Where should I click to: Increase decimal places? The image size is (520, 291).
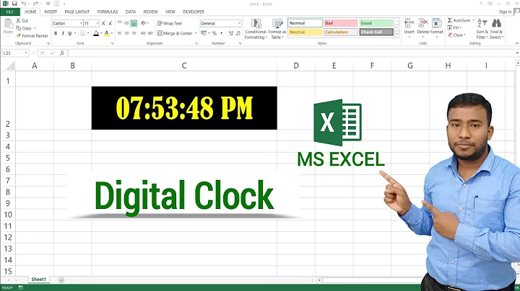(x=231, y=33)
